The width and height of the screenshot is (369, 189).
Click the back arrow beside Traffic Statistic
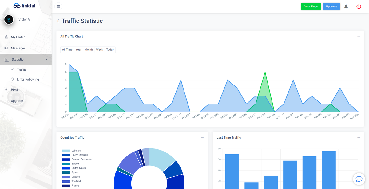click(58, 21)
